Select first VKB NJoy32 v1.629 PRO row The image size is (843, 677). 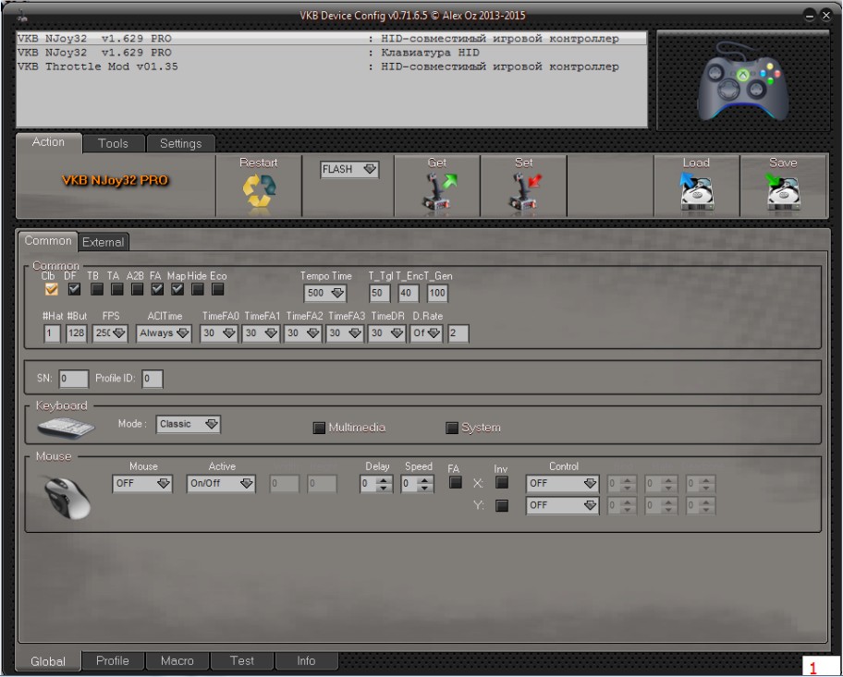331,39
